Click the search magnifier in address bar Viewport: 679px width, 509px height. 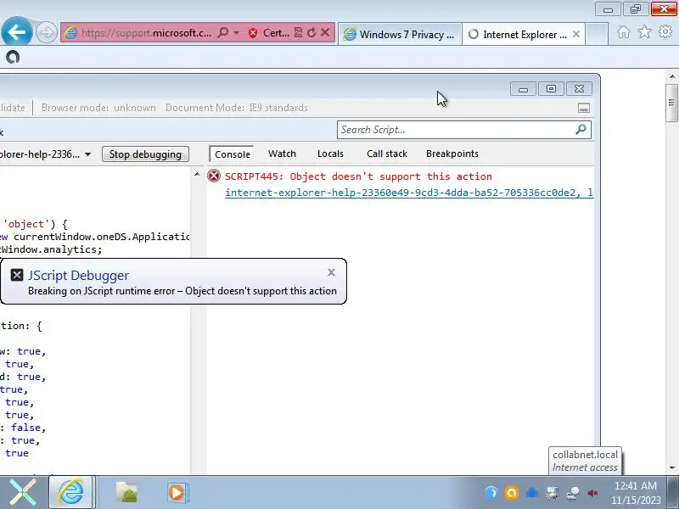(223, 32)
